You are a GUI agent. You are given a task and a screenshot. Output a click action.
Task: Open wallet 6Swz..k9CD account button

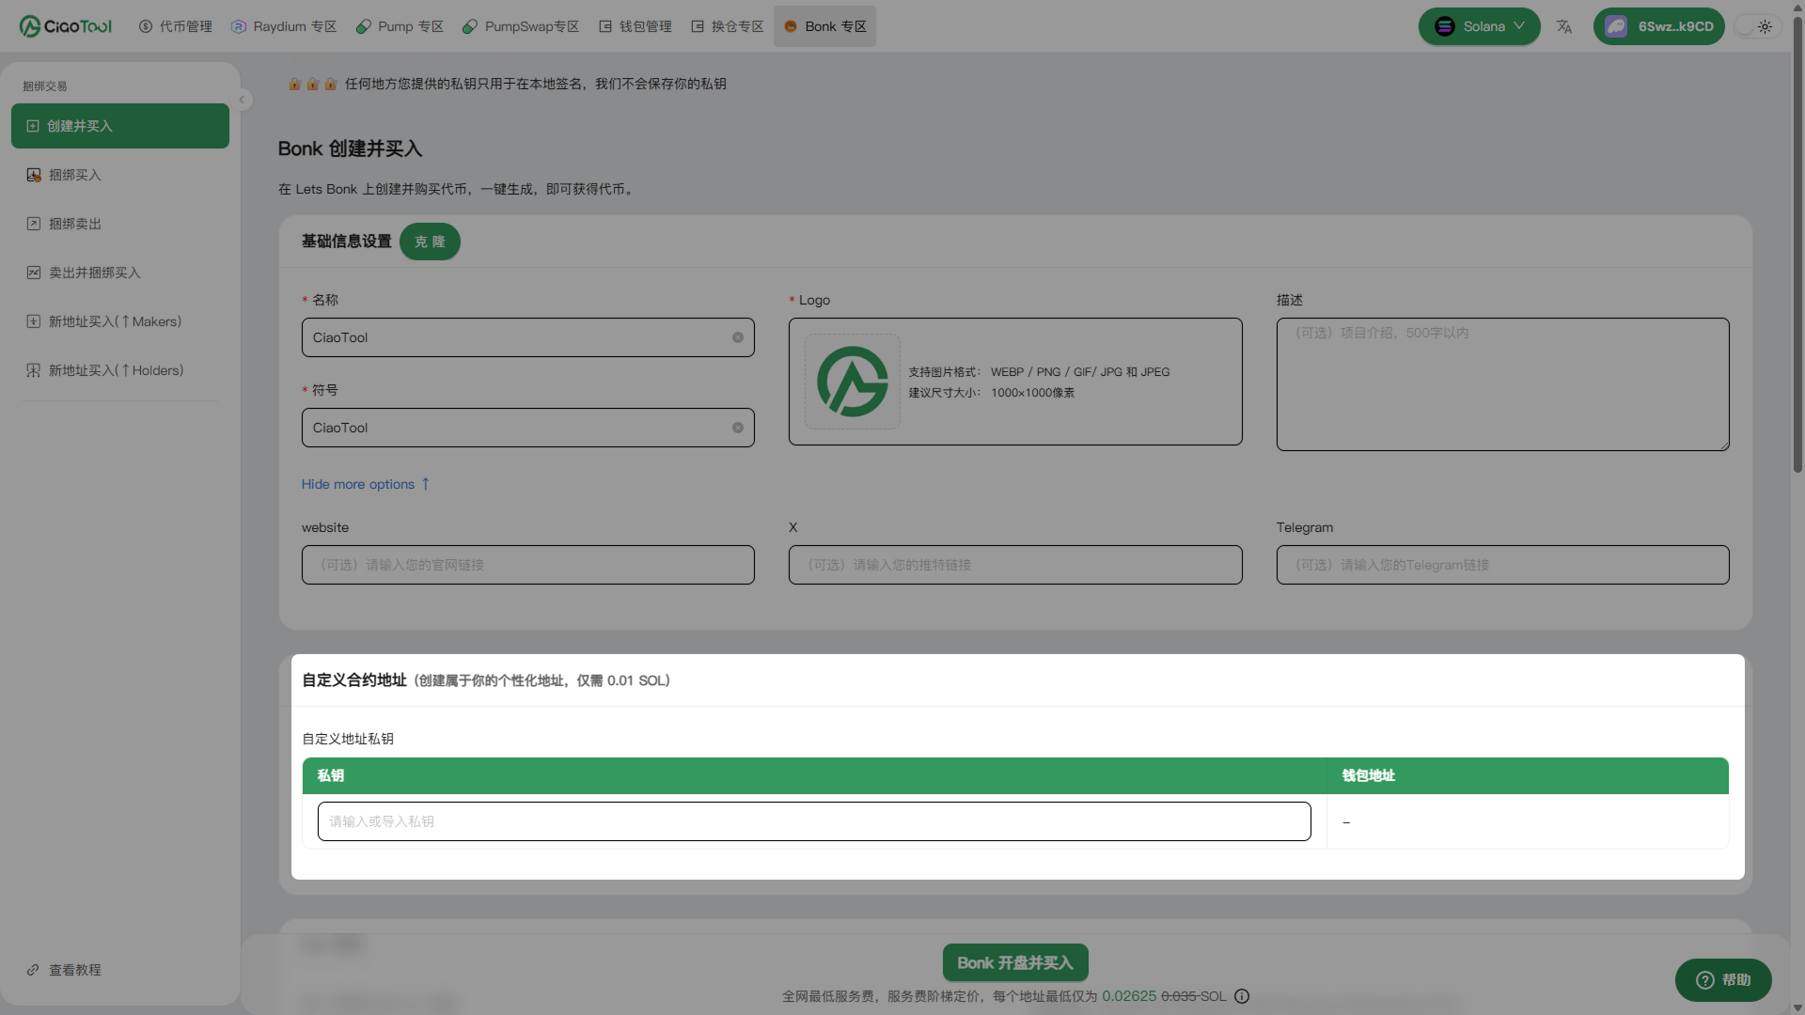click(1658, 26)
